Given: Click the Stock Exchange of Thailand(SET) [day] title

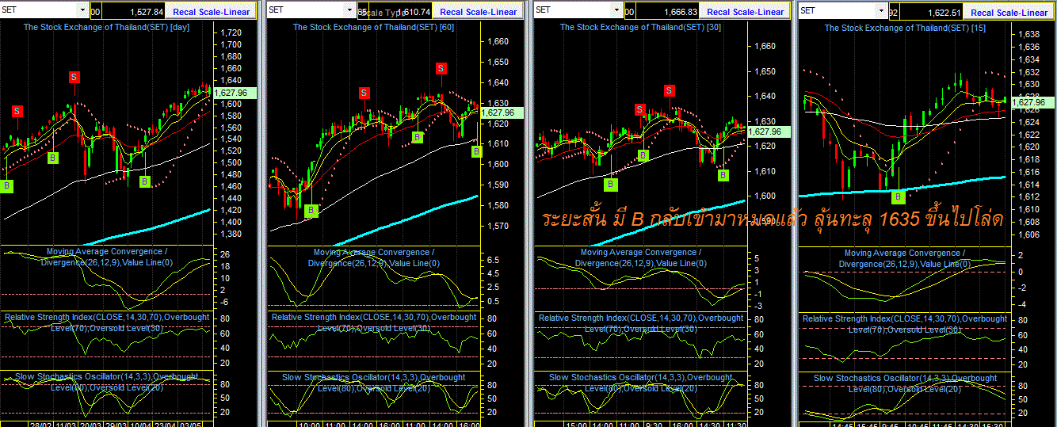Looking at the screenshot, I should 106,27.
